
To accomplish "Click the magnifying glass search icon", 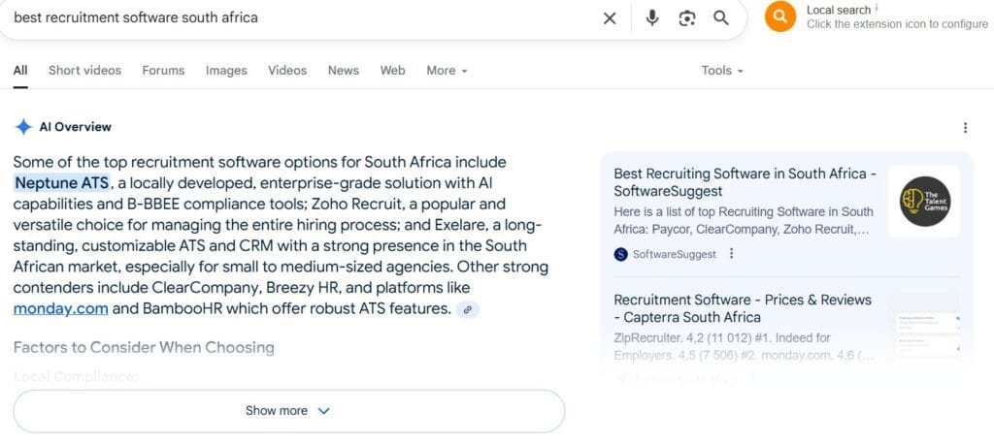I will click(x=721, y=18).
